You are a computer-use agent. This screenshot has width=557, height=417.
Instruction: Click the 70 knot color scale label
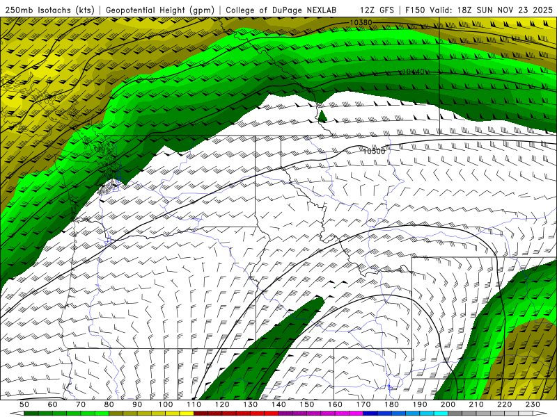coord(81,404)
